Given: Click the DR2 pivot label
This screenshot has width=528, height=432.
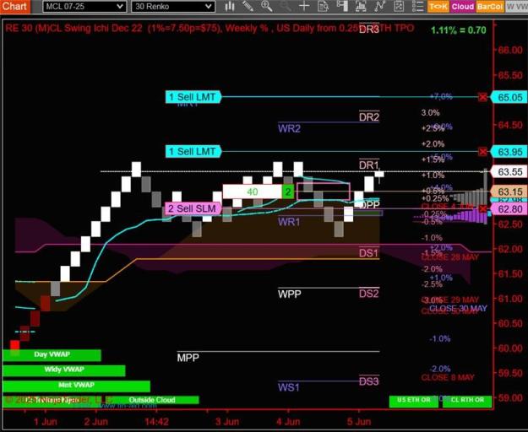Looking at the screenshot, I should tap(369, 117).
